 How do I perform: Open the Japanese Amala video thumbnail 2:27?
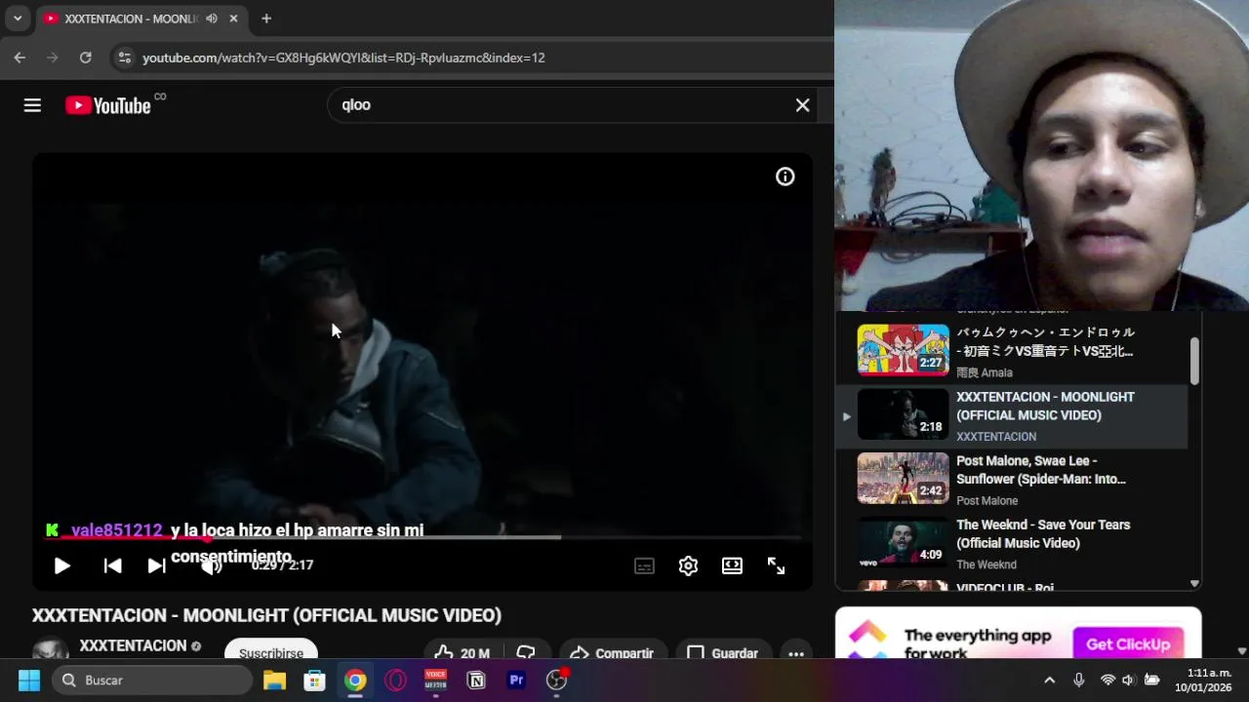tap(903, 350)
